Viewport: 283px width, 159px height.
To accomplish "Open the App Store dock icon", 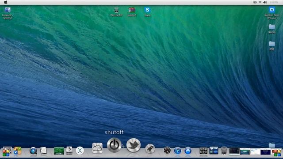I will 188,151.
